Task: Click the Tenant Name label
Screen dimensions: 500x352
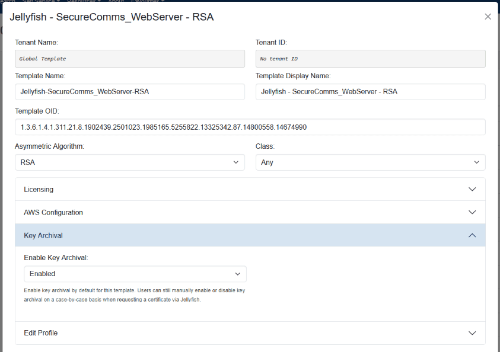Action: 36,42
